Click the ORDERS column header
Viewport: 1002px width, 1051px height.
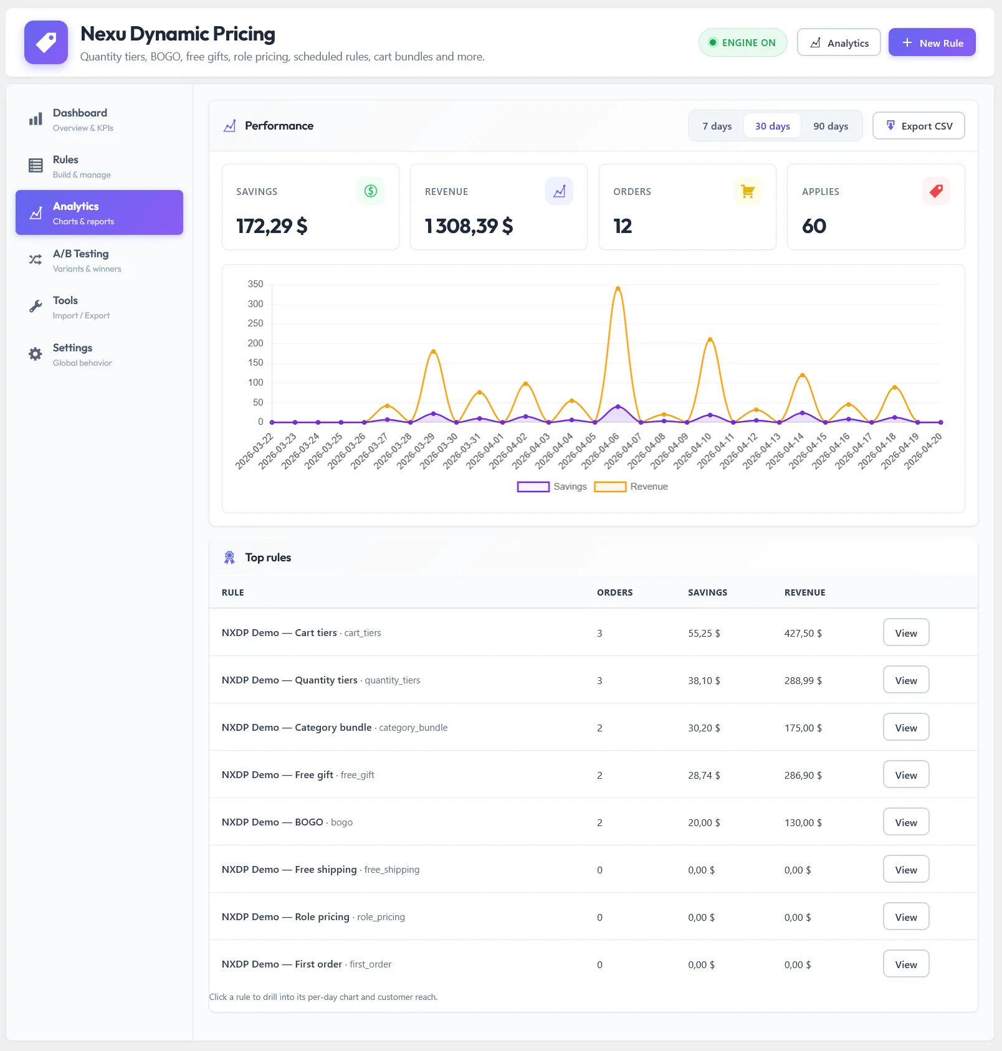coord(614,592)
